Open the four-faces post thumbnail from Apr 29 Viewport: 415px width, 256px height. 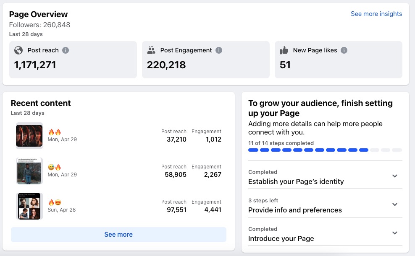[x=29, y=136]
